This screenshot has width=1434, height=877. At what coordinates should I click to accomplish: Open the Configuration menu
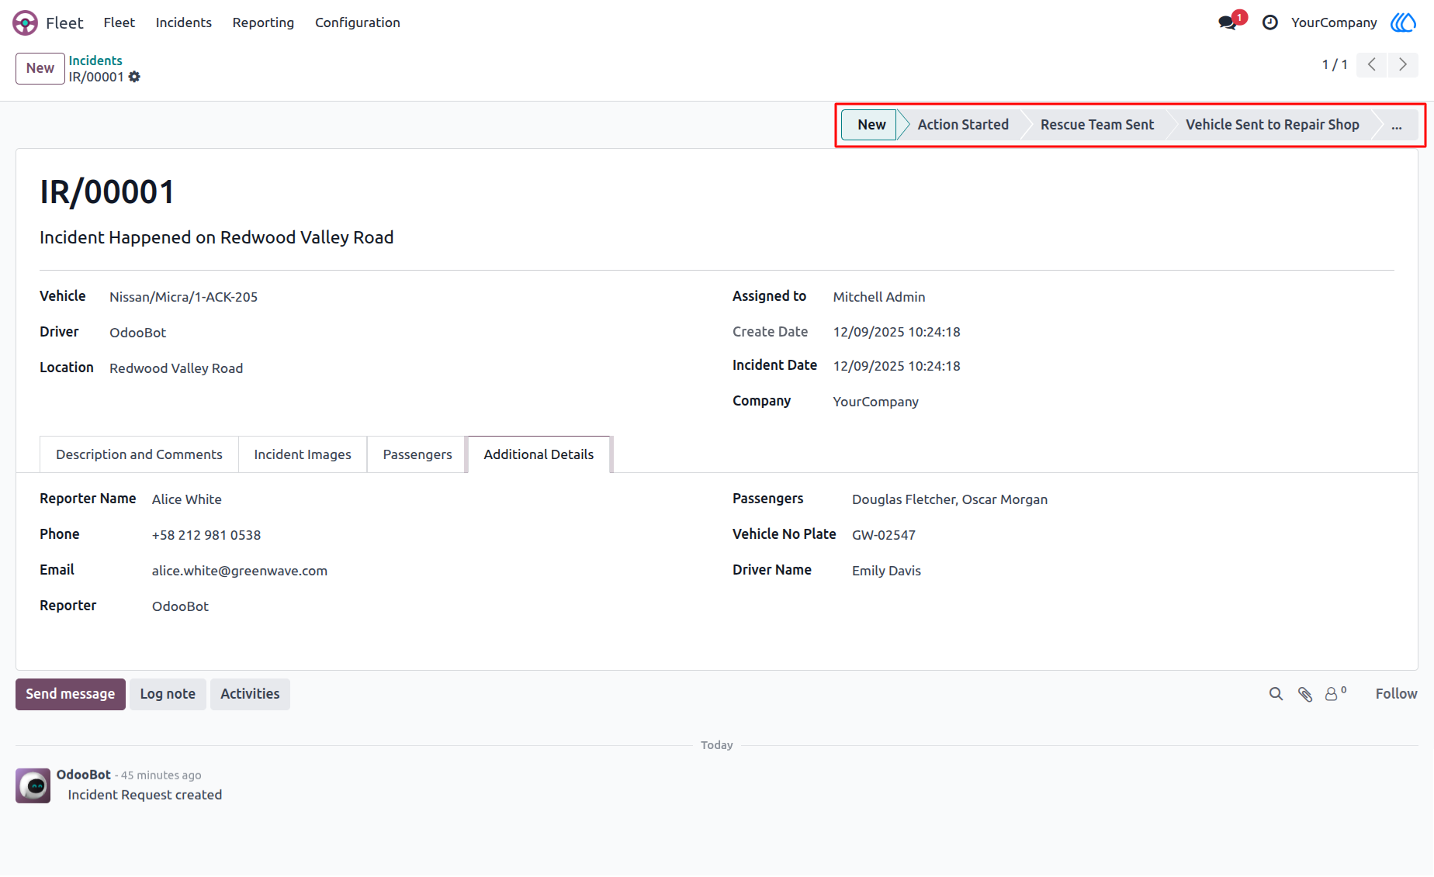point(358,22)
